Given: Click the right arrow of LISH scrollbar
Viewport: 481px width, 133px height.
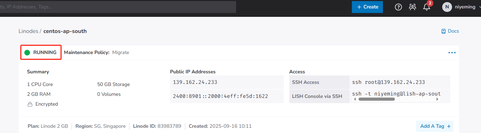Looking at the screenshot, I should pos(437,99).
